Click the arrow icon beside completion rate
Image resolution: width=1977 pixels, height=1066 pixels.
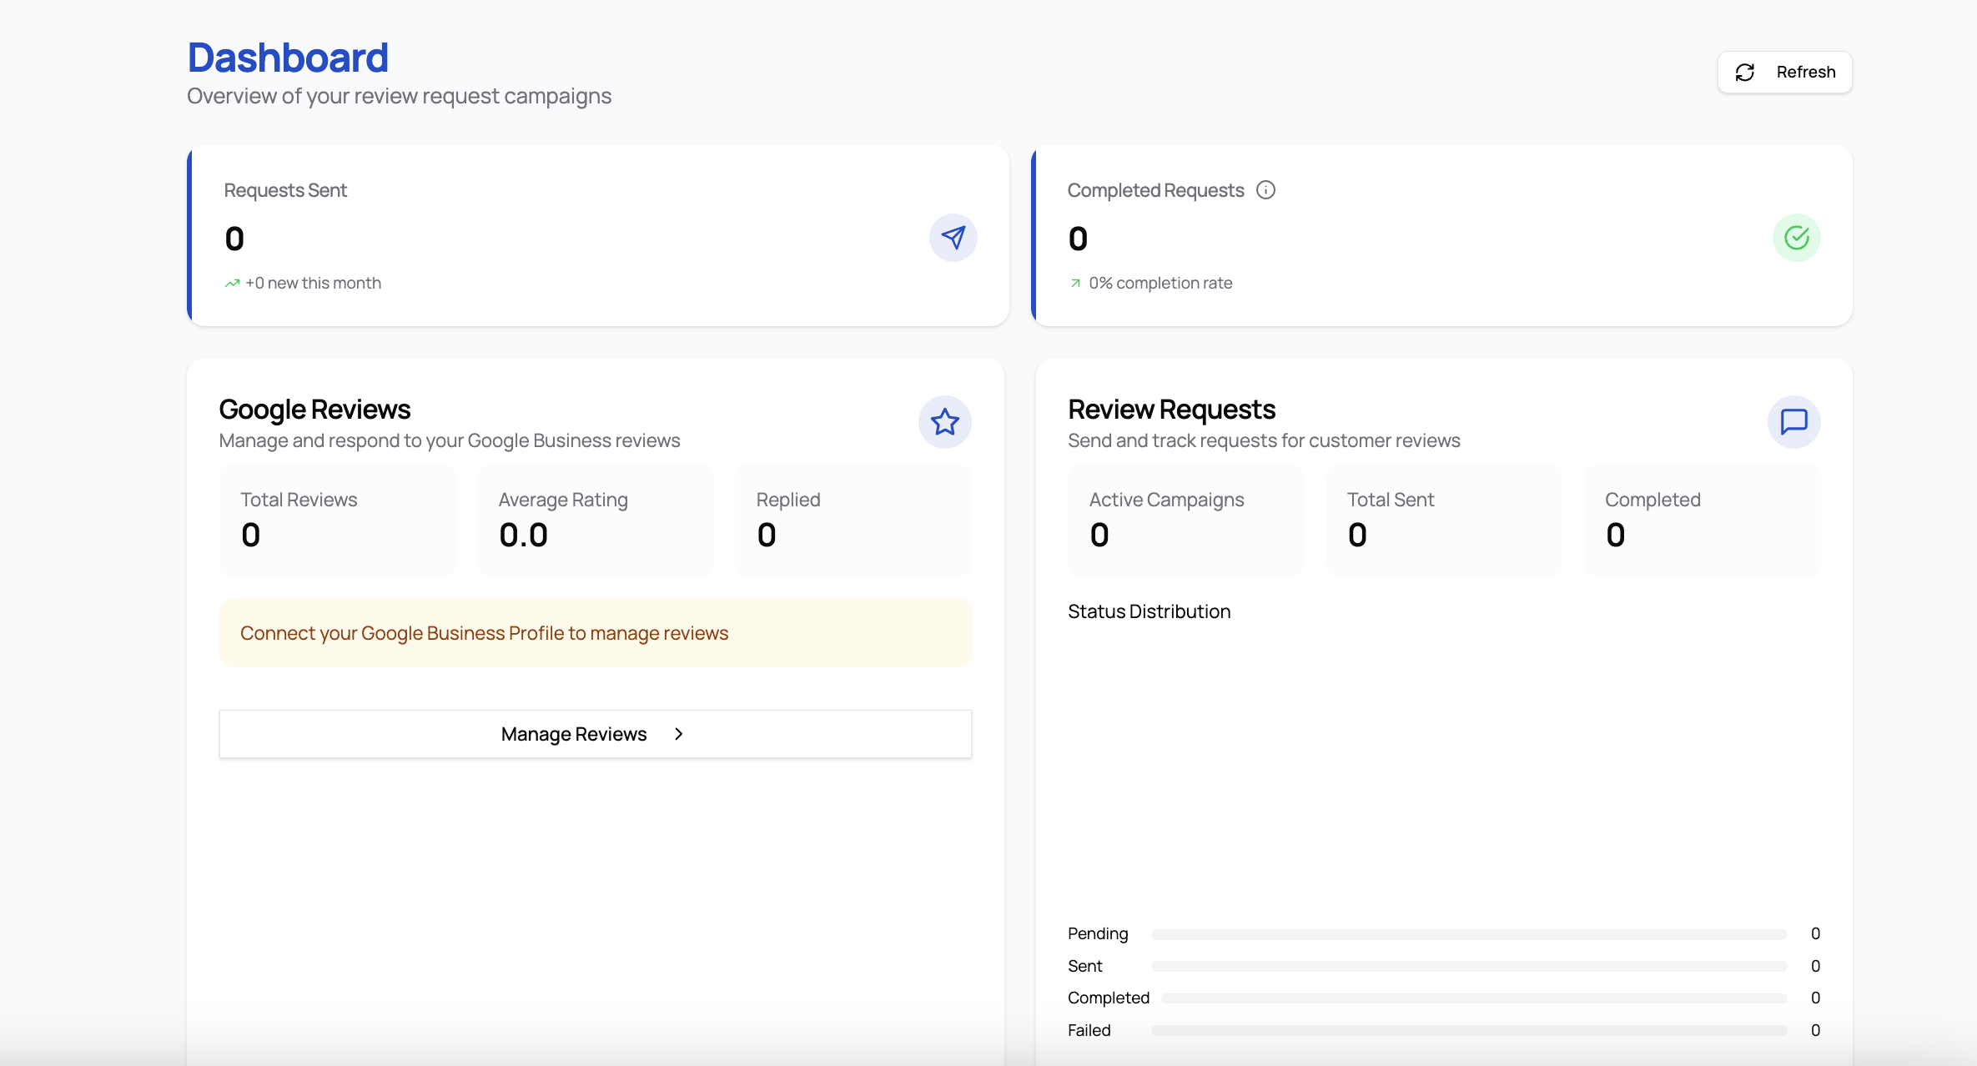[1075, 284]
